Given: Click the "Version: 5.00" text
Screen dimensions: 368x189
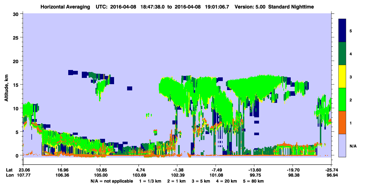Looking at the screenshot, I should [x=250, y=7].
